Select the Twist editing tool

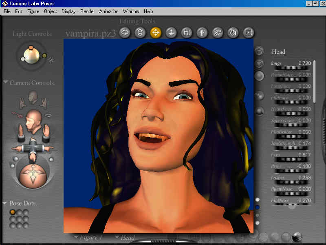(x=141, y=33)
